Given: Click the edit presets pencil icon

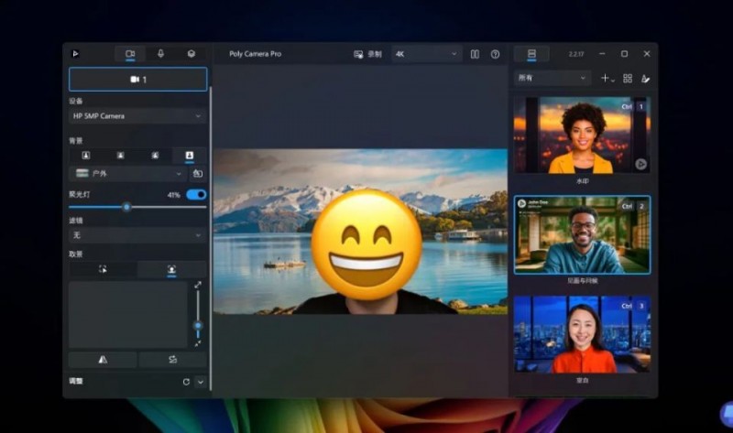Looking at the screenshot, I should tap(646, 79).
